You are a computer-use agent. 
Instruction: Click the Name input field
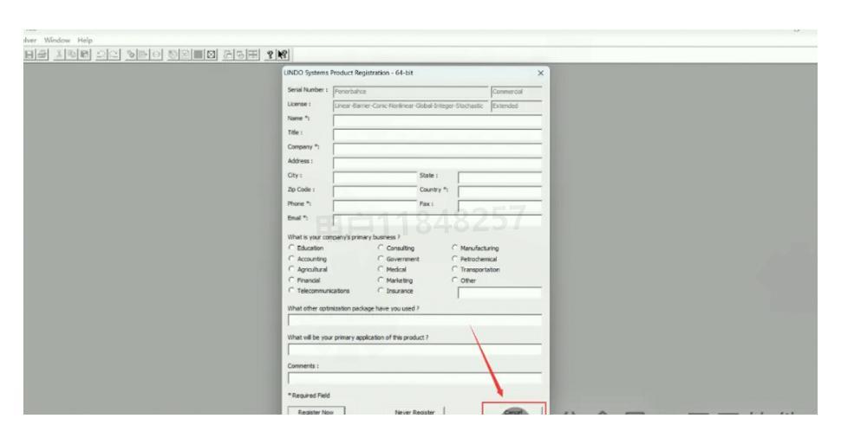(x=437, y=120)
